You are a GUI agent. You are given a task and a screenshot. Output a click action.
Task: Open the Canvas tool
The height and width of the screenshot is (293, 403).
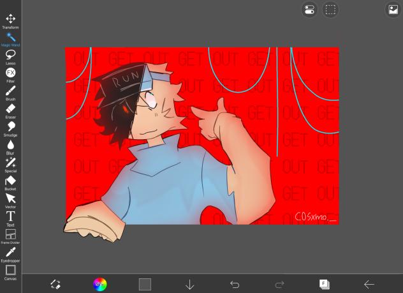11,273
